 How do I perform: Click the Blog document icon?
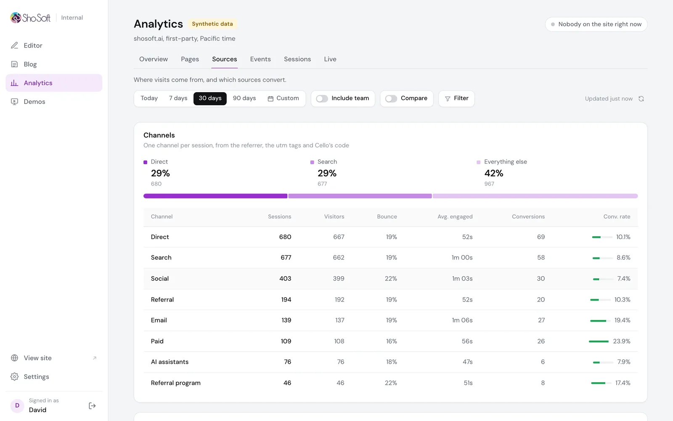click(x=14, y=64)
